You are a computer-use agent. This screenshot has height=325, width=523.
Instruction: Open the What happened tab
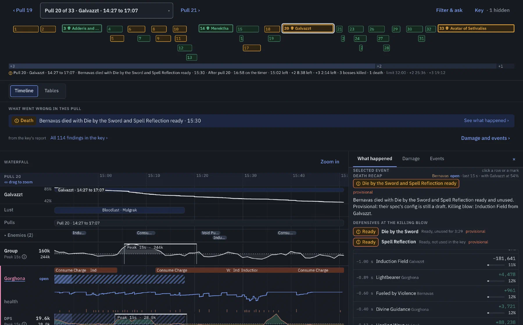375,159
